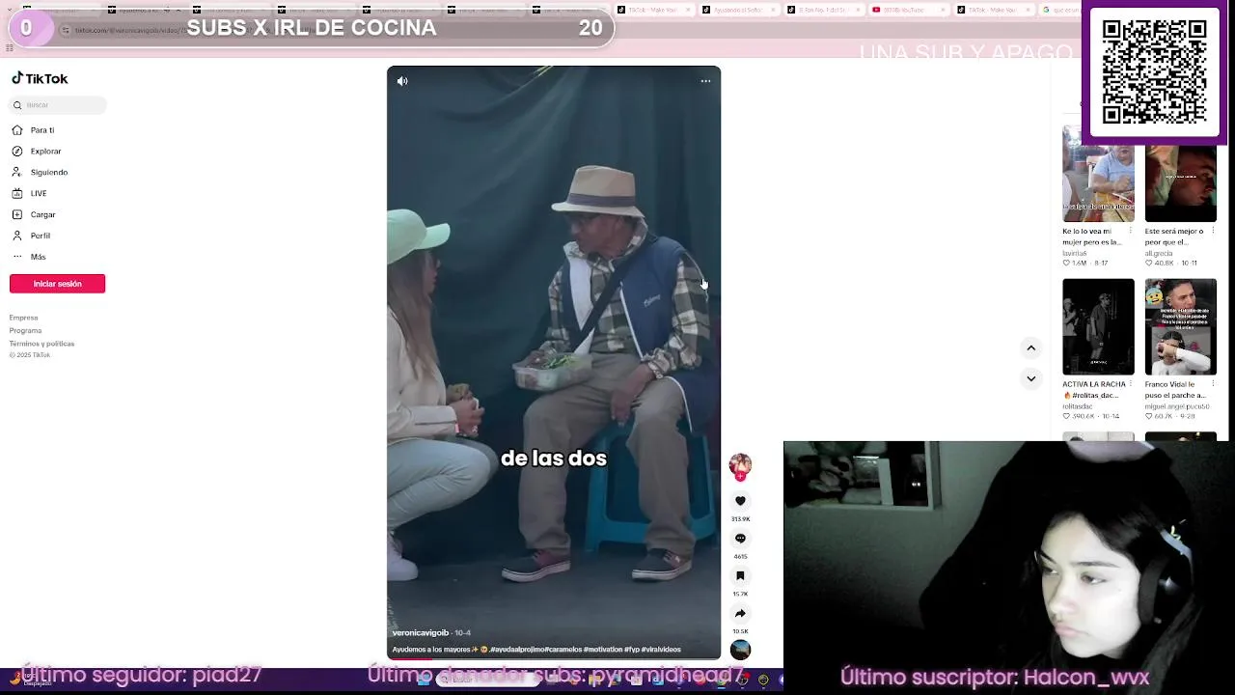The width and height of the screenshot is (1235, 695).
Task: Click the #caramelos hashtag in the caption
Action: 563,650
